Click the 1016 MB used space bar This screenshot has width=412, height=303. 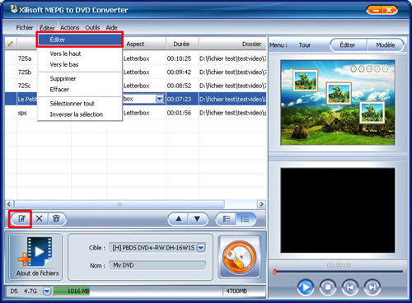(x=72, y=291)
